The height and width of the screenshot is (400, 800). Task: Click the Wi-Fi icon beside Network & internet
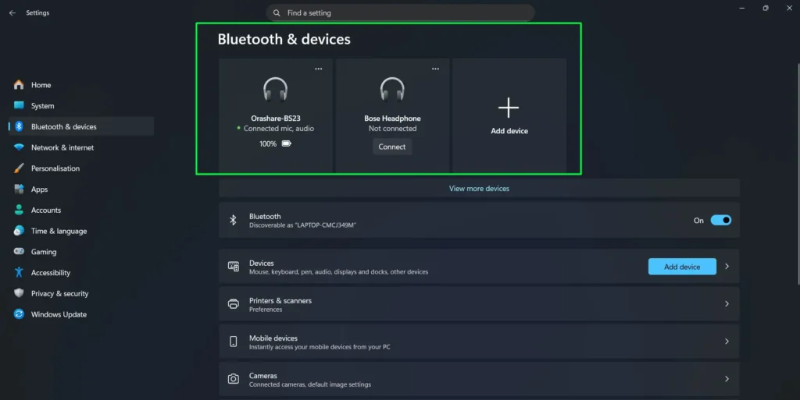pyautogui.click(x=19, y=147)
